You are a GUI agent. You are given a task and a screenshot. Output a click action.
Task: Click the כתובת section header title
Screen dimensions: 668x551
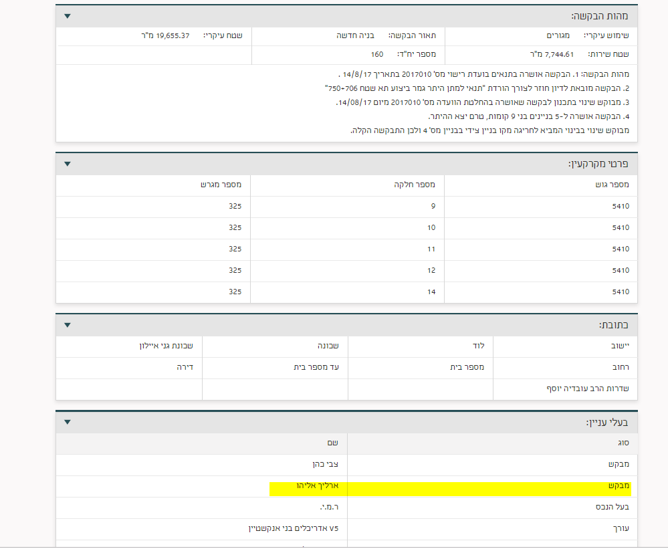[613, 325]
